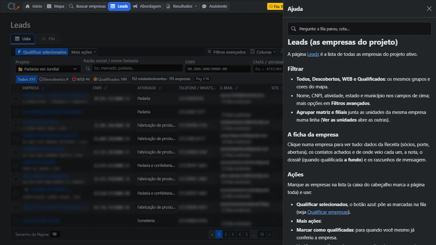
Task: Go to page 2
Action: 225,234
